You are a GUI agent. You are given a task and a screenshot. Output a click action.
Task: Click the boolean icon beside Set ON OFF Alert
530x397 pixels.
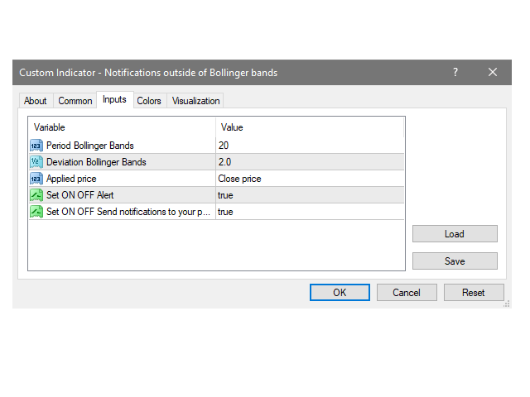pos(36,195)
